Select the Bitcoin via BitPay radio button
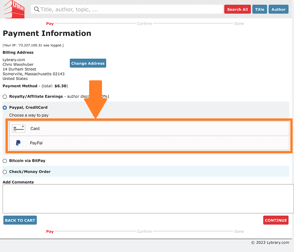The image size is (294, 252). pos(5,161)
